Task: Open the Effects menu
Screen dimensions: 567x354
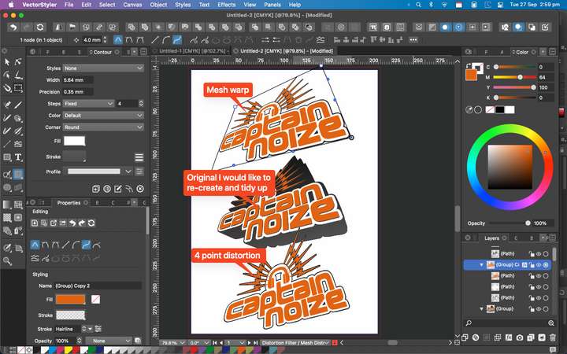Action: [226, 5]
